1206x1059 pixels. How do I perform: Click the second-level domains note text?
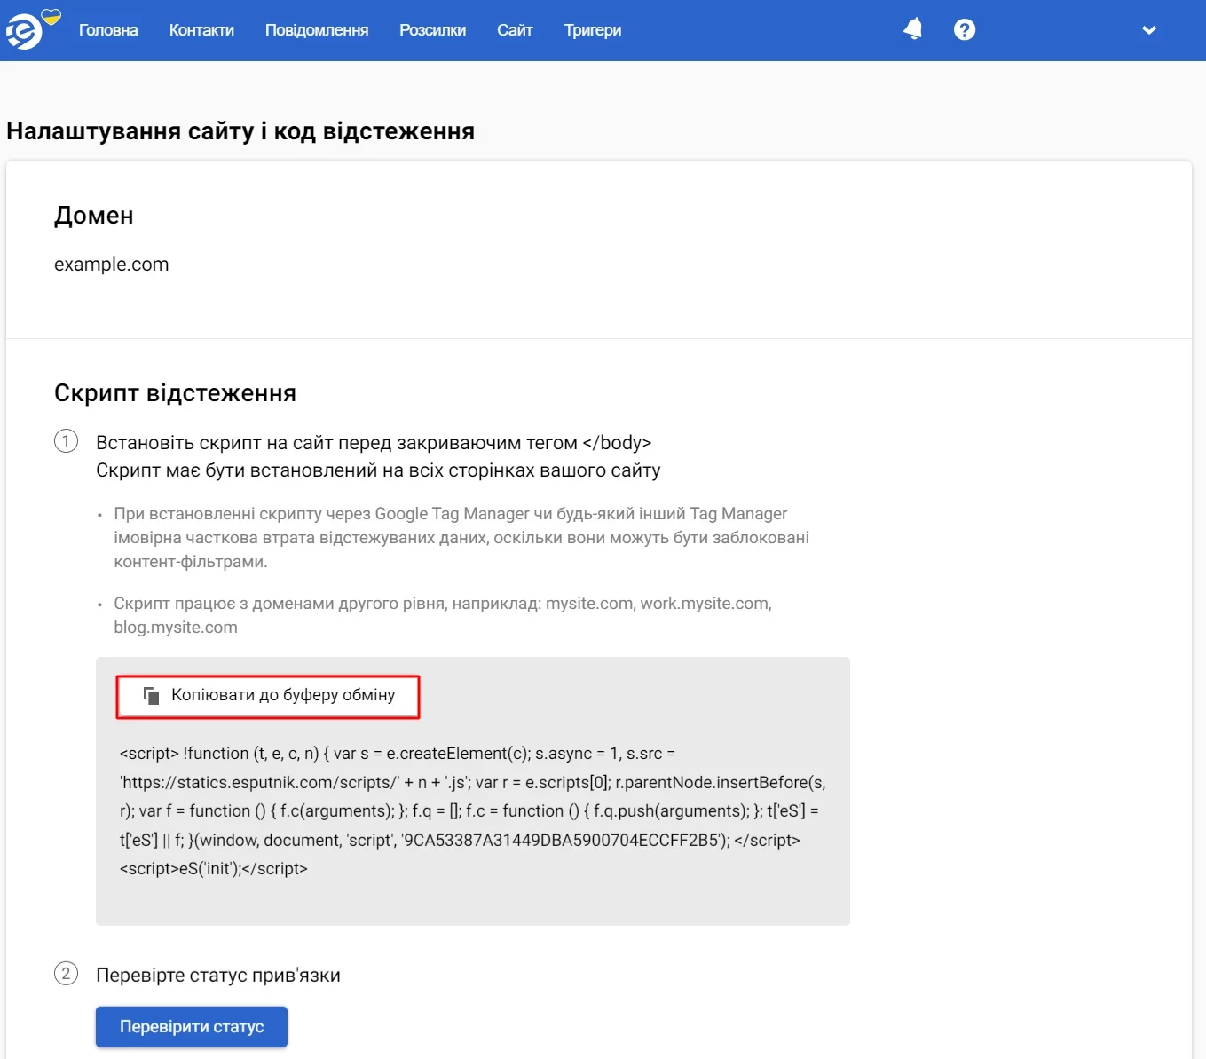tap(443, 615)
